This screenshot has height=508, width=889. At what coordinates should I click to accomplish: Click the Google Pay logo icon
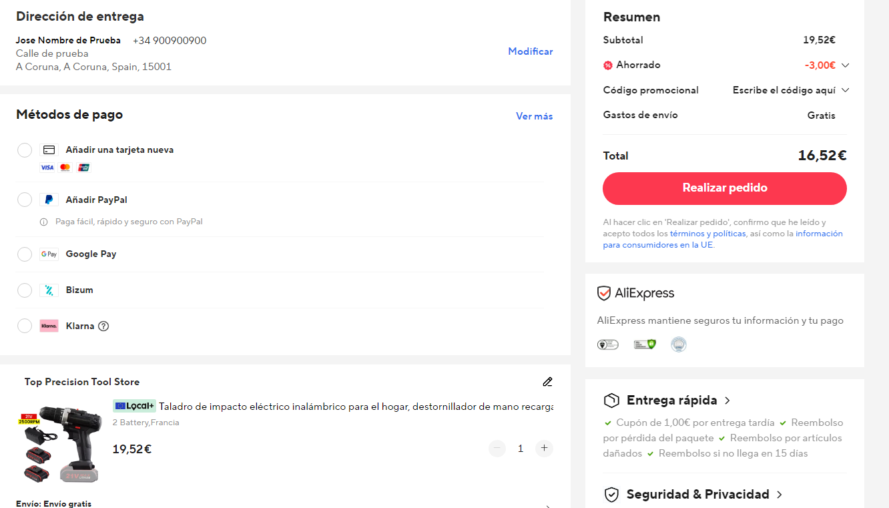[49, 254]
